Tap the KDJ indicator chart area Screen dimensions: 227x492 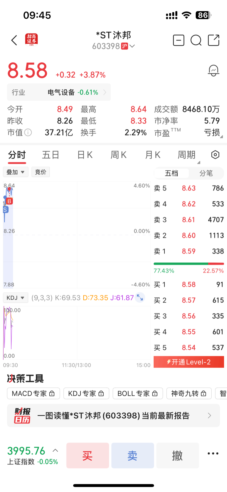(77, 333)
